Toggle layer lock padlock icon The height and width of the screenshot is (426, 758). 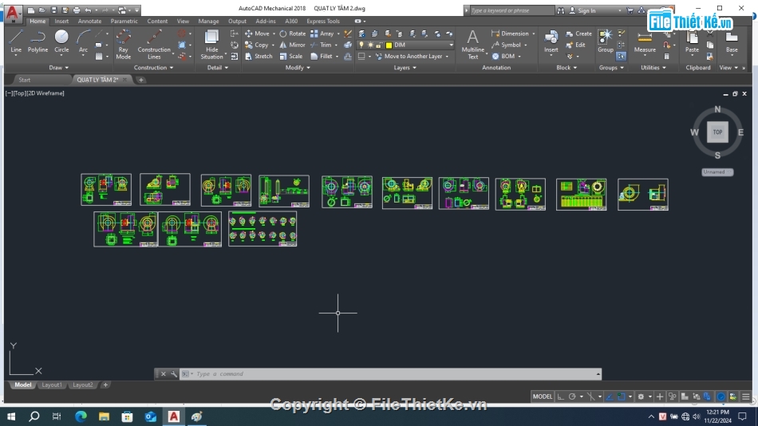pos(379,45)
